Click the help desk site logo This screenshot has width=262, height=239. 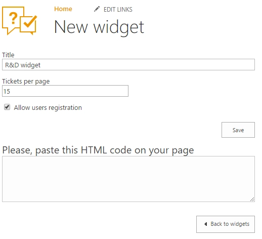coord(19,21)
